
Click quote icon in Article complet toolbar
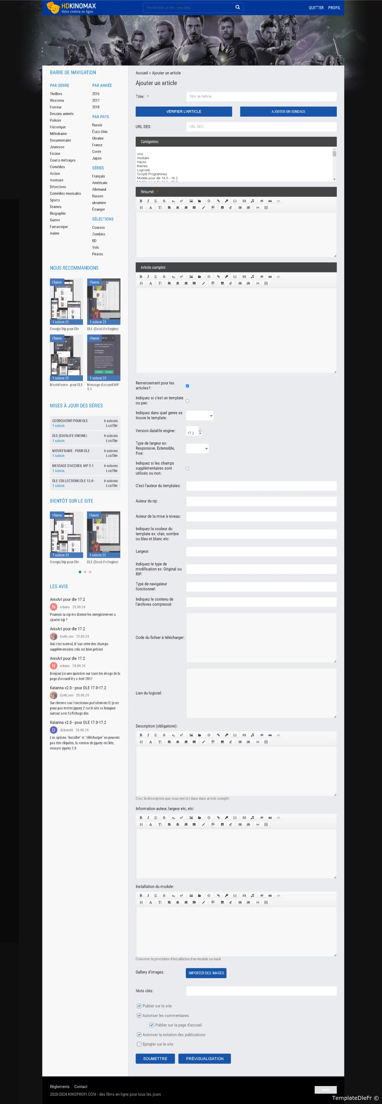[270, 276]
